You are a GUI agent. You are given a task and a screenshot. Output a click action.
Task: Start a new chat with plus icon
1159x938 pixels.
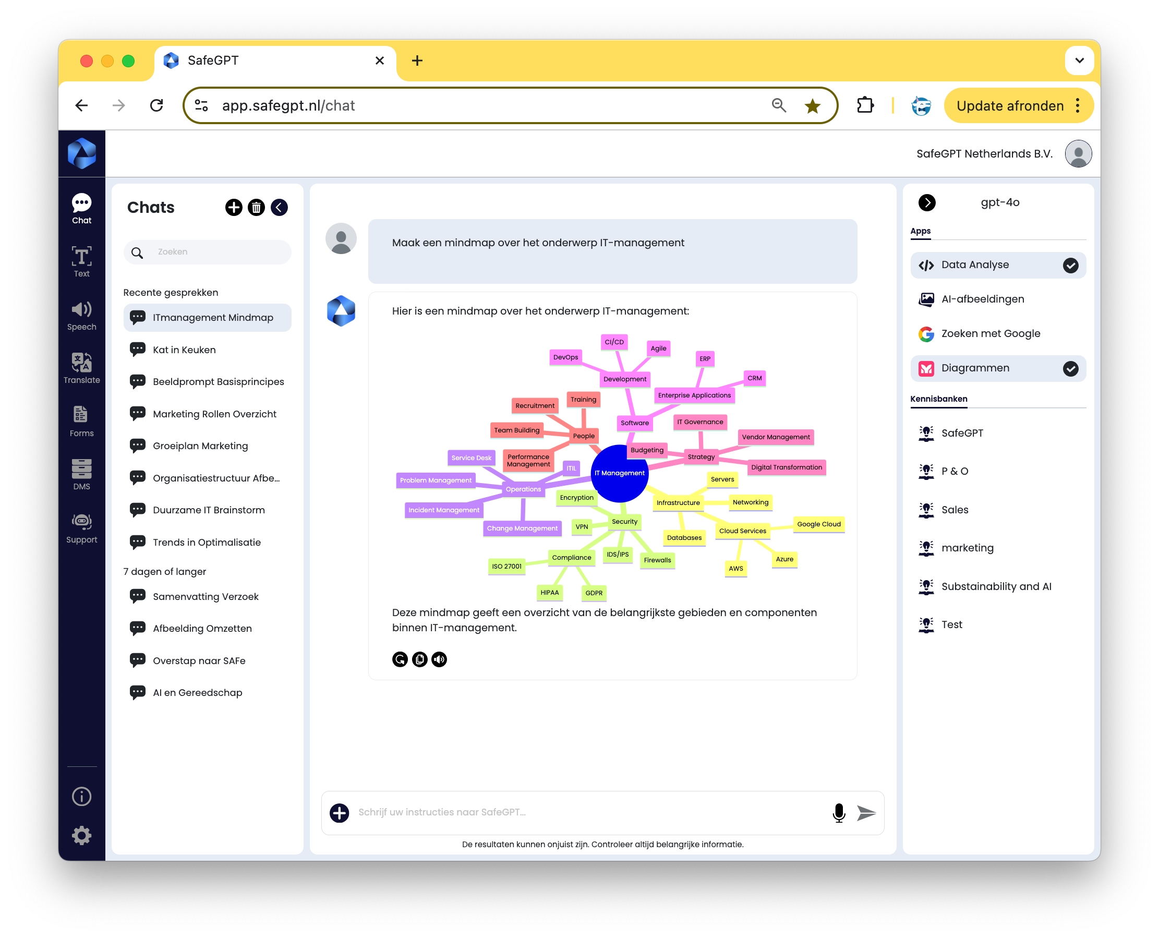[234, 208]
